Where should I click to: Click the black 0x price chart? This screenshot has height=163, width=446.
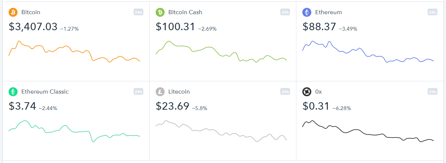click(x=368, y=131)
